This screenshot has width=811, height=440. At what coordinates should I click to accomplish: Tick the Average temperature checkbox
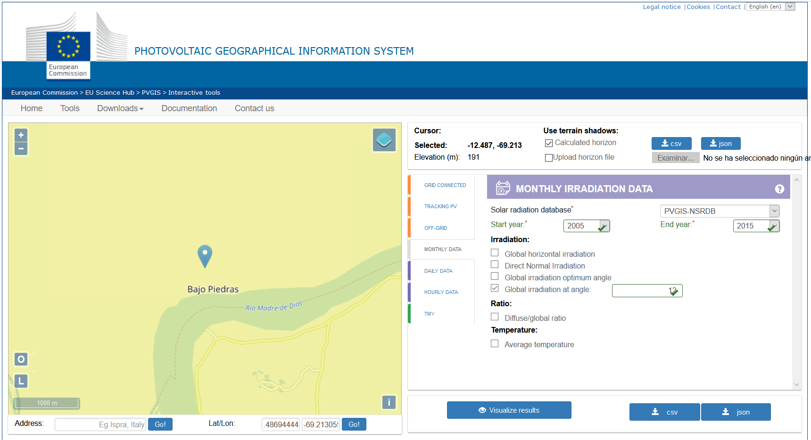pos(495,343)
